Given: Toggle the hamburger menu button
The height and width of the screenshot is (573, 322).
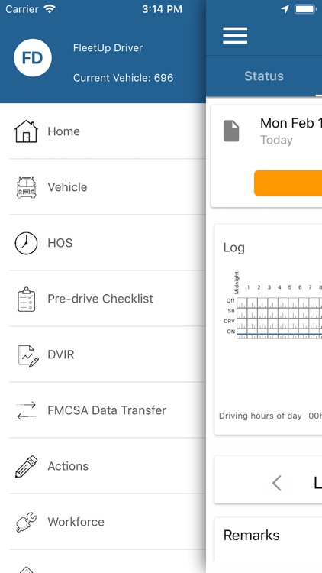Looking at the screenshot, I should pyautogui.click(x=235, y=35).
